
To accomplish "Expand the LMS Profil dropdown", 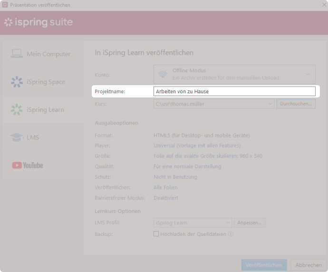I will pyautogui.click(x=228, y=223).
